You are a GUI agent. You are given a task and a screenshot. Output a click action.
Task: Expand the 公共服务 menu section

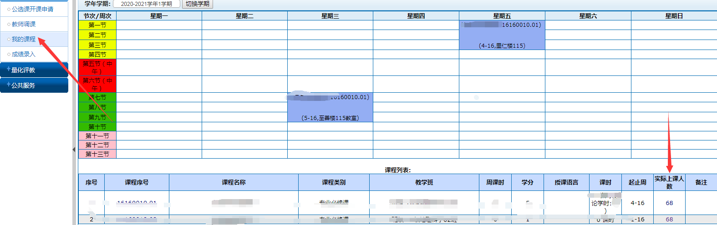(x=23, y=85)
